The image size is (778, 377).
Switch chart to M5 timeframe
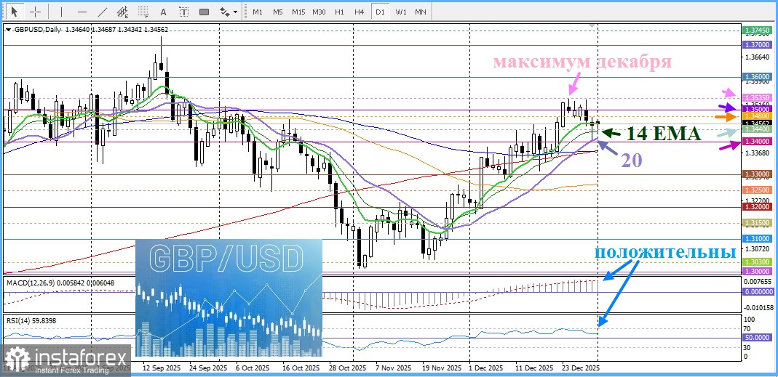[278, 12]
